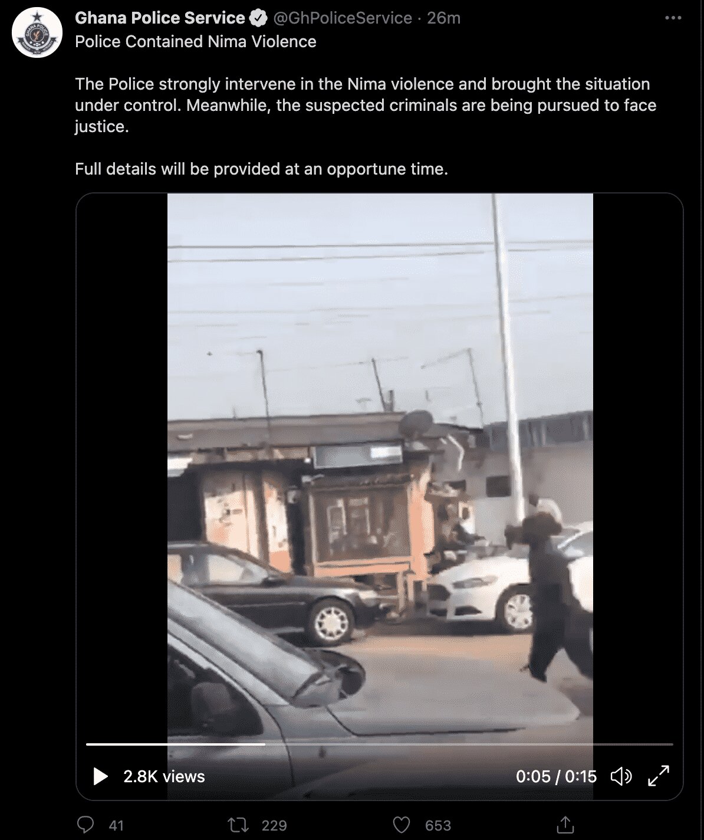Click the Ghana Police Service display name
Image resolution: width=704 pixels, height=840 pixels.
tap(160, 18)
